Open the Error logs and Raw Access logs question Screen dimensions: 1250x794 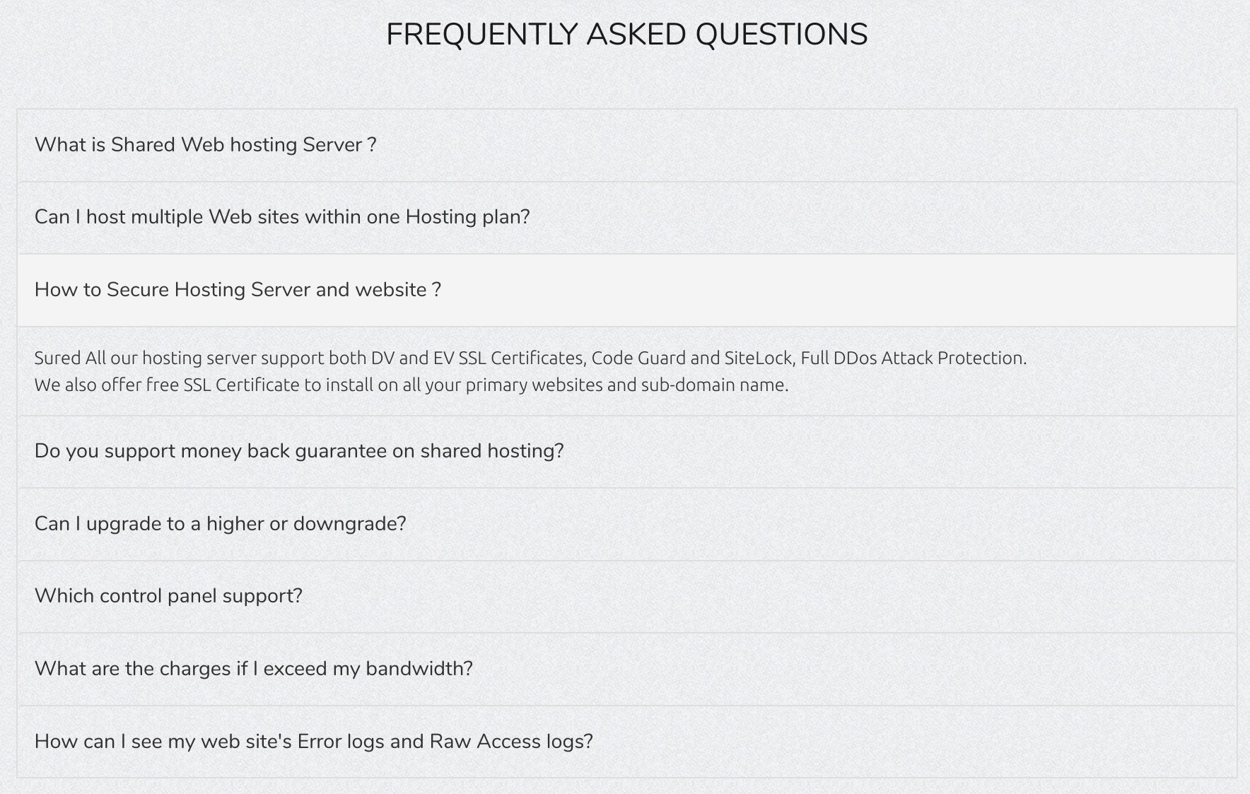[627, 742]
